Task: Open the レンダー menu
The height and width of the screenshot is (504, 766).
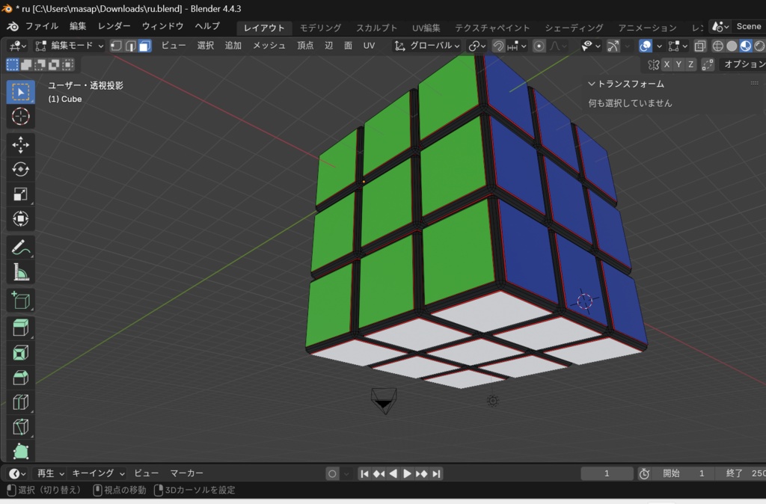Action: tap(114, 26)
